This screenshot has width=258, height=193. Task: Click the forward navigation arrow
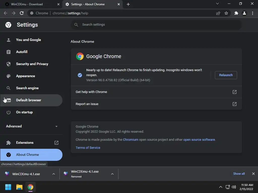click(x=14, y=13)
